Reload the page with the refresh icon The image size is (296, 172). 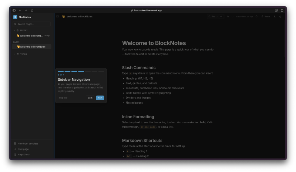(32, 10)
